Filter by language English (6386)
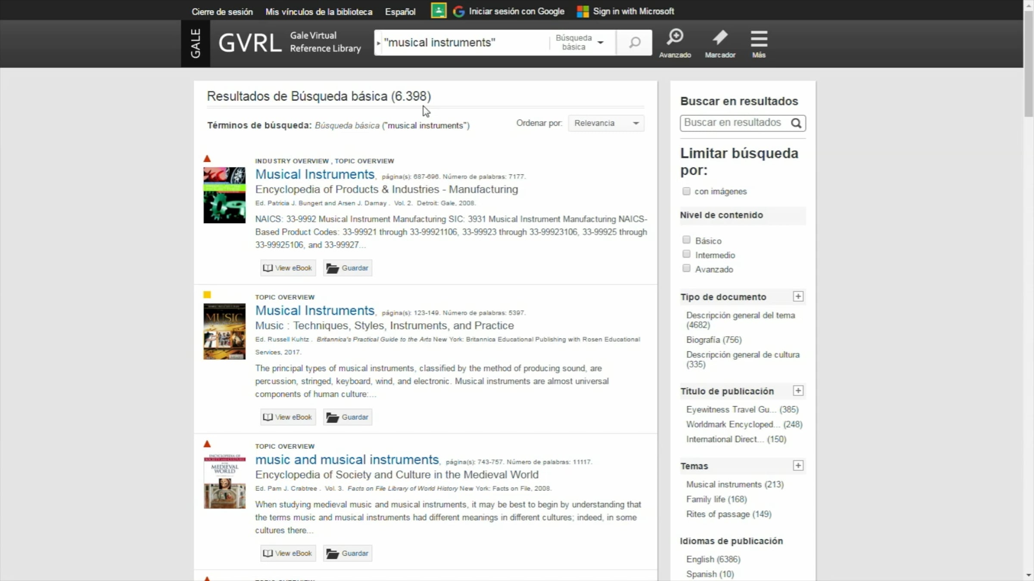 coord(713,559)
